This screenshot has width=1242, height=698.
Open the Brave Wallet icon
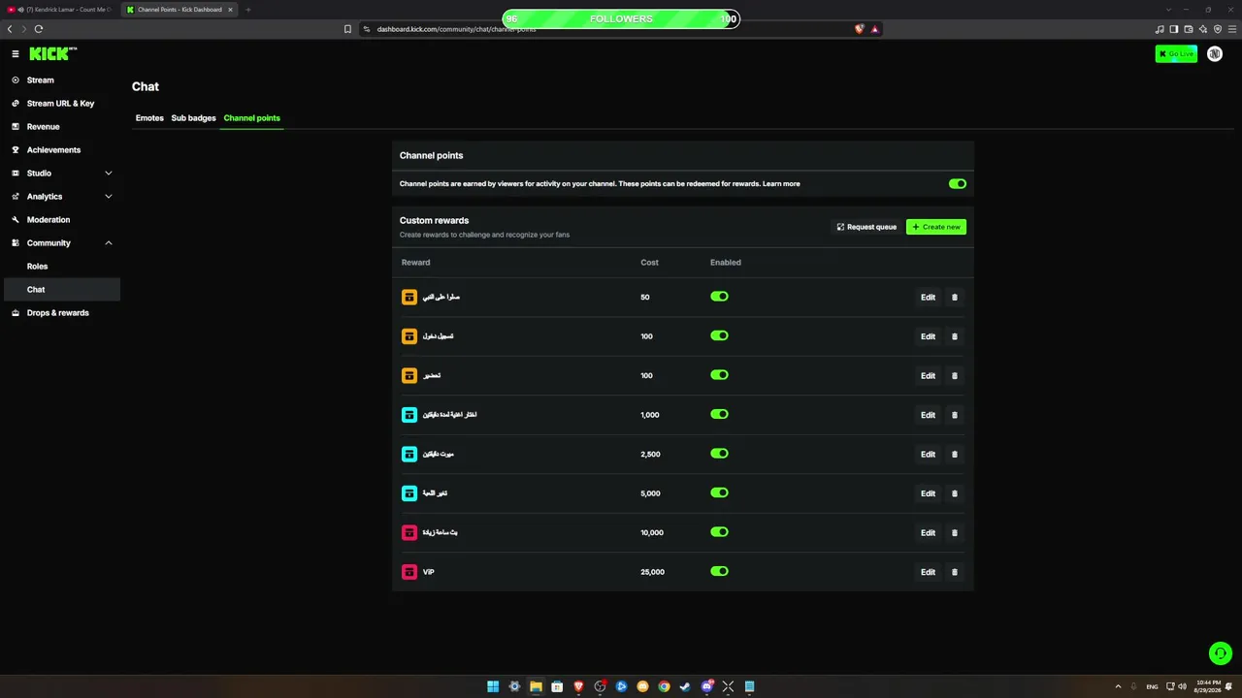(x=1189, y=29)
